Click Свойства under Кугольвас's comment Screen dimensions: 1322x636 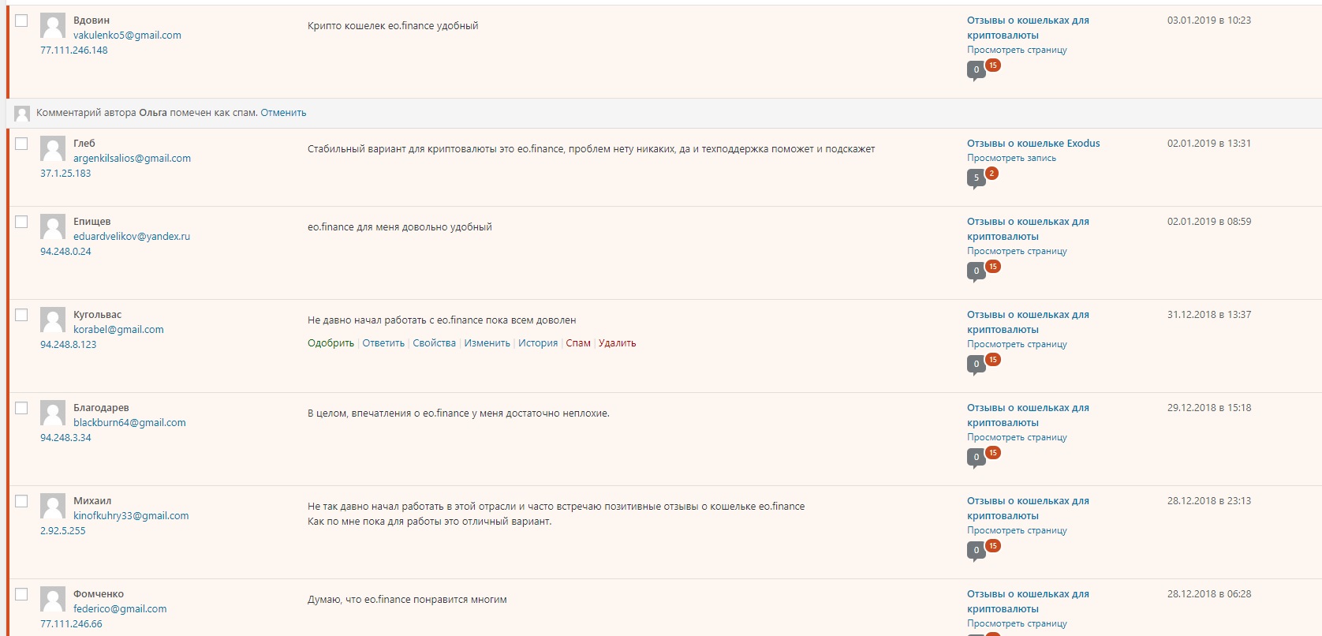point(434,343)
